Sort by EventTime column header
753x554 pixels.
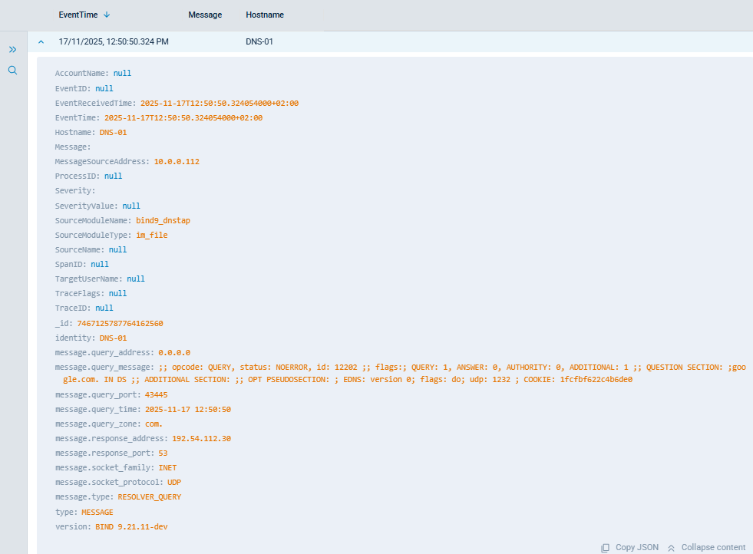[78, 15]
